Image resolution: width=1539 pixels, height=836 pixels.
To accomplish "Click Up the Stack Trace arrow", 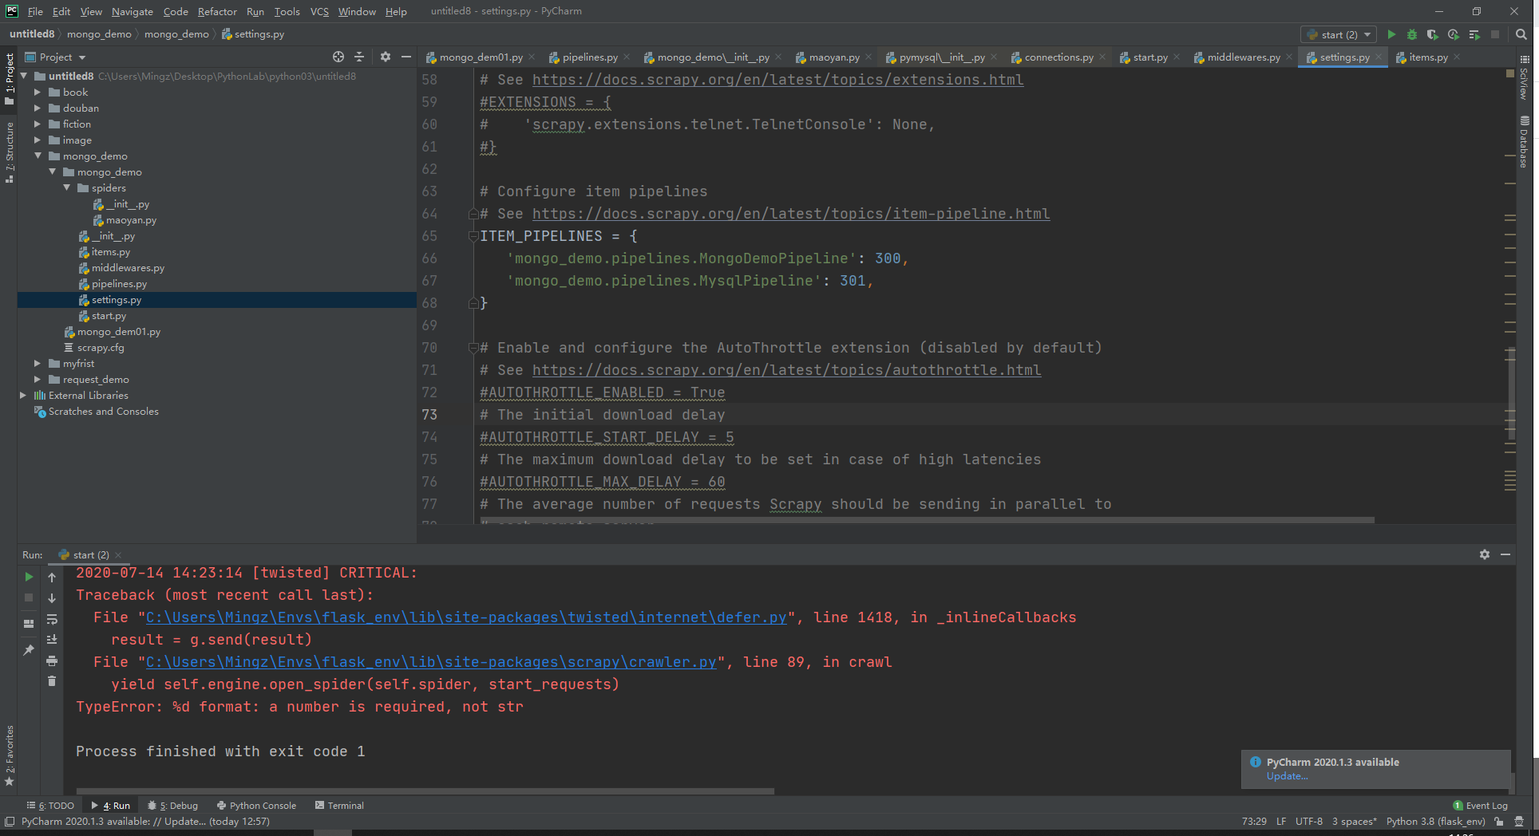I will coord(52,577).
